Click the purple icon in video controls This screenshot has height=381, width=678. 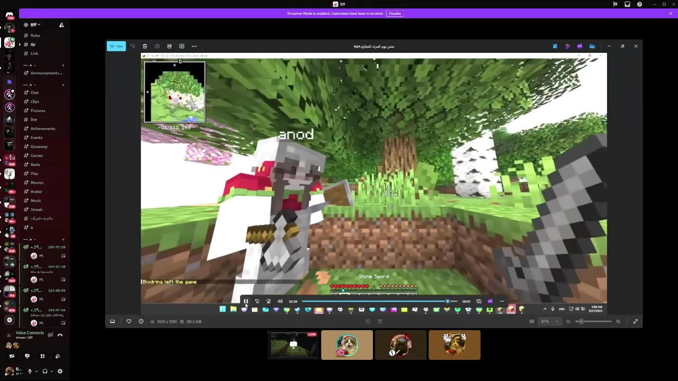point(490,301)
